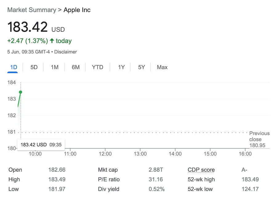Click the large 183.42 price figure
Viewport: 277px width, 198px height.
click(27, 27)
